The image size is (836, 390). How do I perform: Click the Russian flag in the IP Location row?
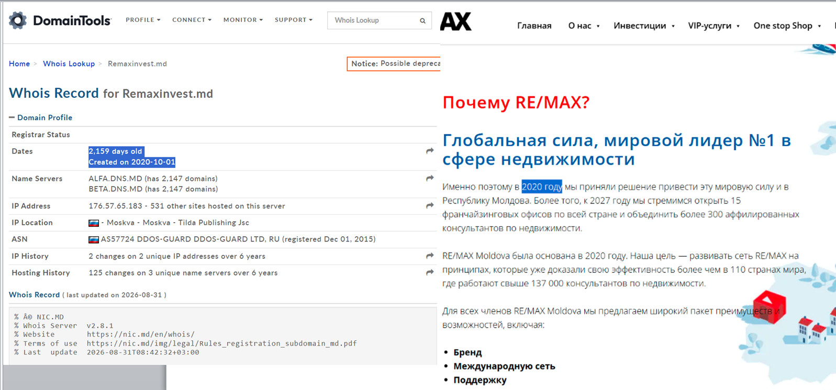coord(94,223)
